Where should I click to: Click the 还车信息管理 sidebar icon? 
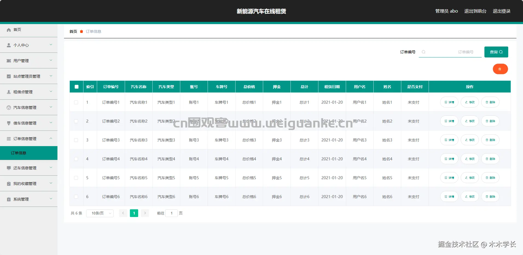(9, 168)
